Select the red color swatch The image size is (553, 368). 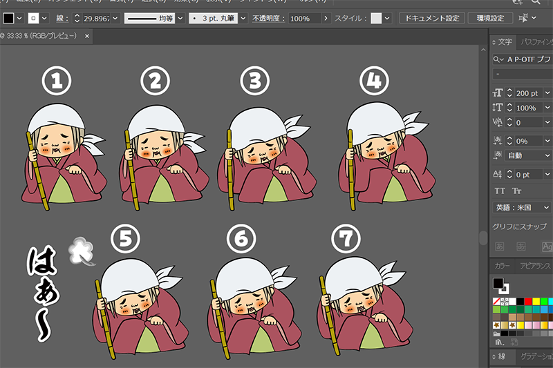coord(529,302)
